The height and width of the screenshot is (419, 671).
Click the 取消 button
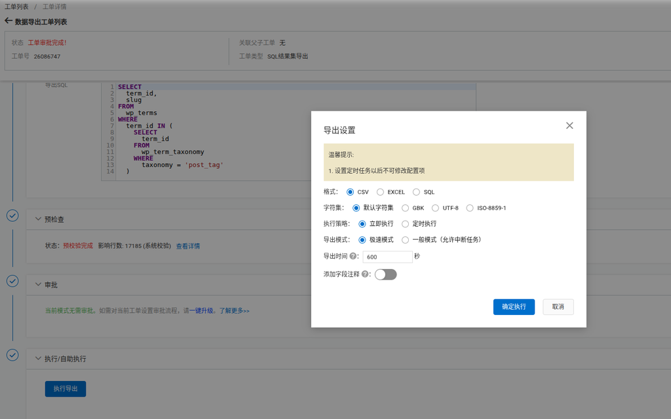pyautogui.click(x=558, y=306)
